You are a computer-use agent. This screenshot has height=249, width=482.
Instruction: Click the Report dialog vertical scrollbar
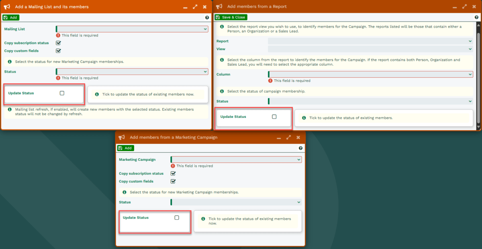[478, 72]
